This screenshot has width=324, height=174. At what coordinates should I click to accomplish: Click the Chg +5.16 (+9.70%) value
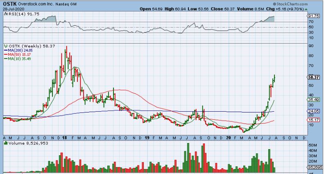(x=285, y=9)
